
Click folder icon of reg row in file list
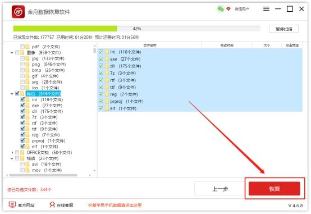(107, 94)
